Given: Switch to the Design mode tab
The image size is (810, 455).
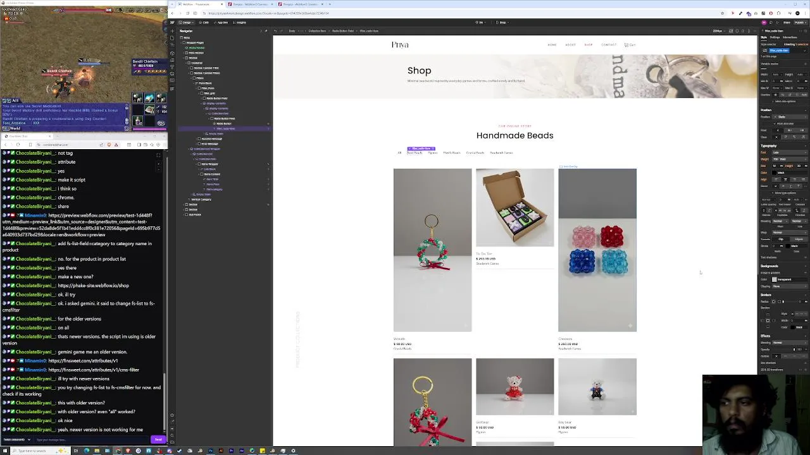Looking at the screenshot, I should pos(186,22).
